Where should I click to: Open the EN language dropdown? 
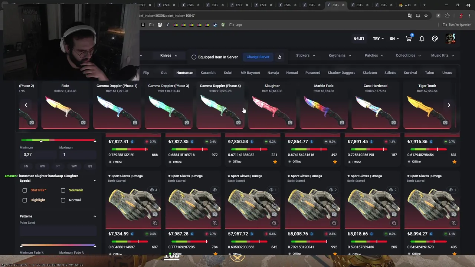tap(394, 39)
